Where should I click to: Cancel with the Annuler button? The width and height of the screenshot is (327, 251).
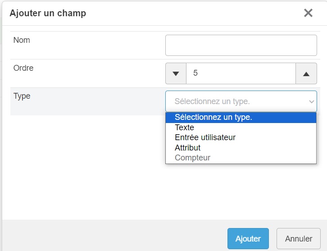point(299,238)
